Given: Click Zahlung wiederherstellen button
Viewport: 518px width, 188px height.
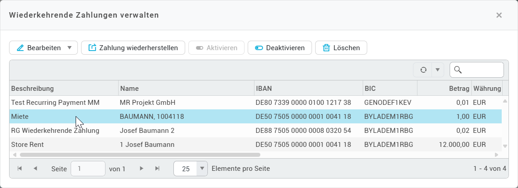Looking at the screenshot, I should (x=133, y=48).
